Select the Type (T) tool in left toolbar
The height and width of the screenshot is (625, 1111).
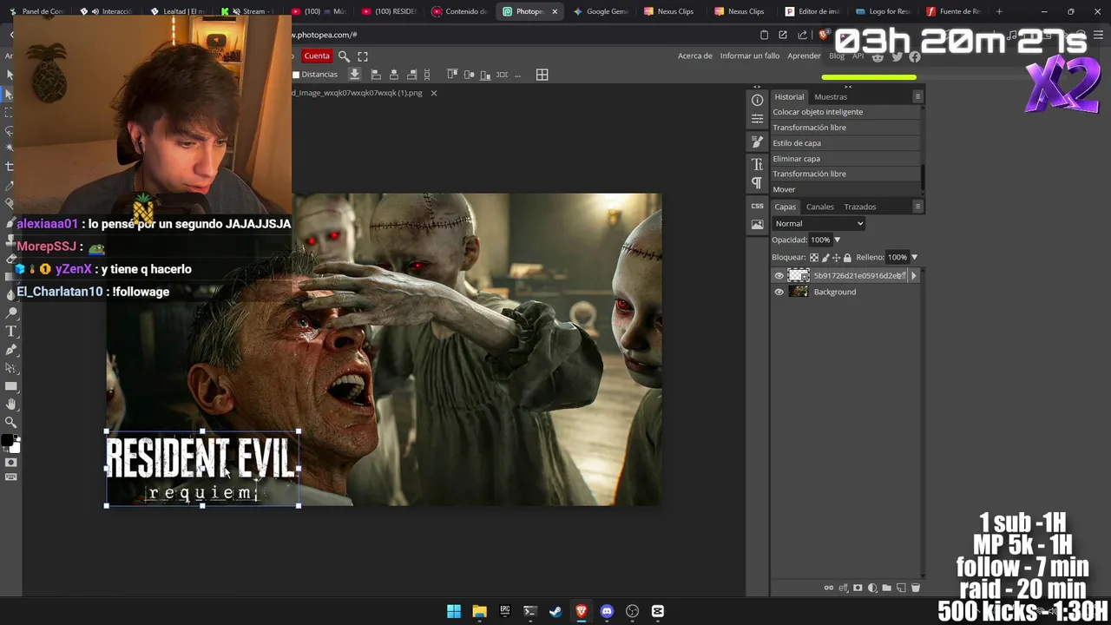coord(11,332)
